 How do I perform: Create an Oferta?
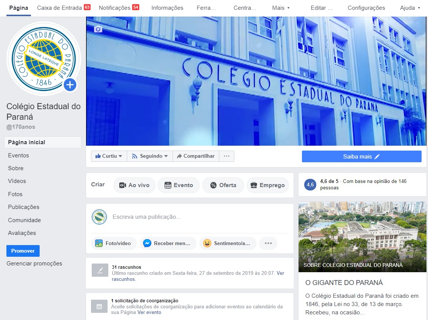pos(223,185)
